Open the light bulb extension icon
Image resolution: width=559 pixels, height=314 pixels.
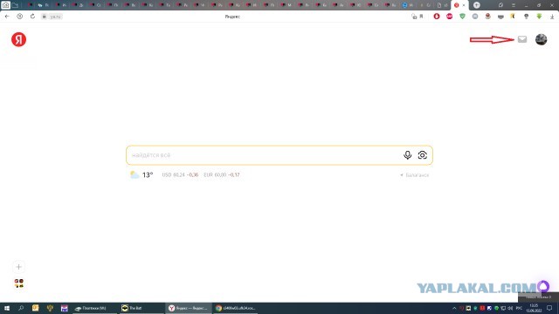click(526, 17)
